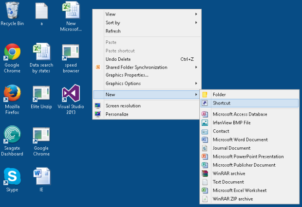
Task: Select the 'speed browser' desktop shortcut
Action: tap(71, 52)
